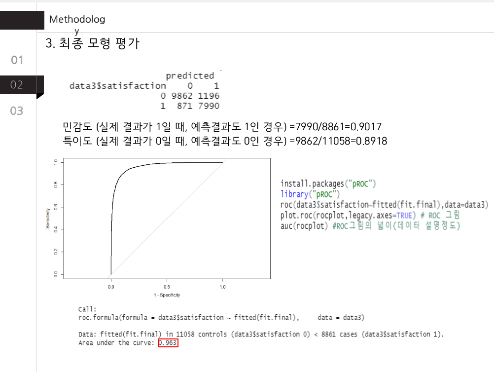494x372 pixels.
Task: Click the 민감도 sensitivity formula line
Action: pos(222,127)
